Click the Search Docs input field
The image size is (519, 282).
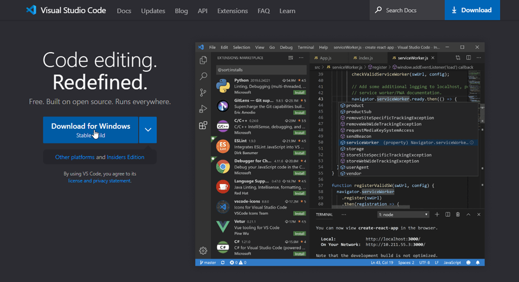tap(407, 10)
